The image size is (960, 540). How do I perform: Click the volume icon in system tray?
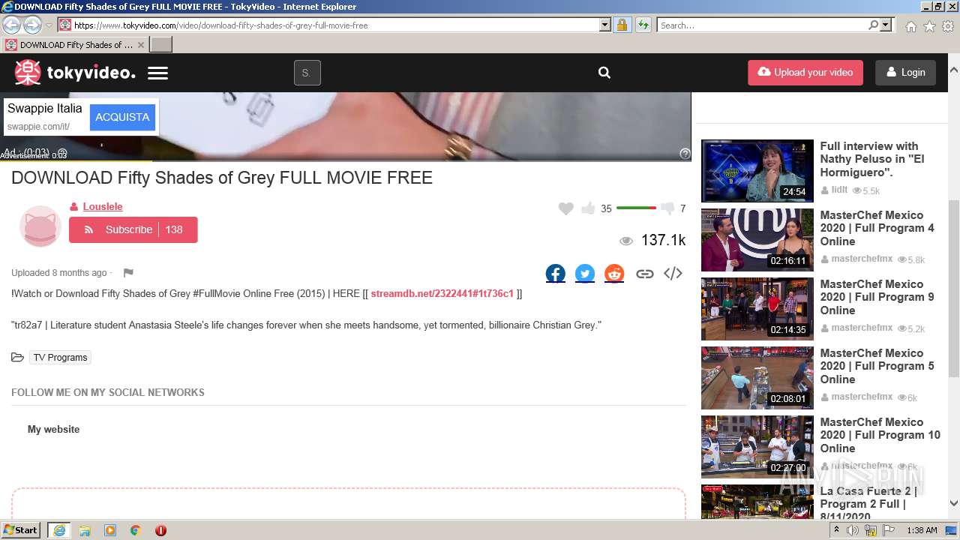pyautogui.click(x=853, y=530)
